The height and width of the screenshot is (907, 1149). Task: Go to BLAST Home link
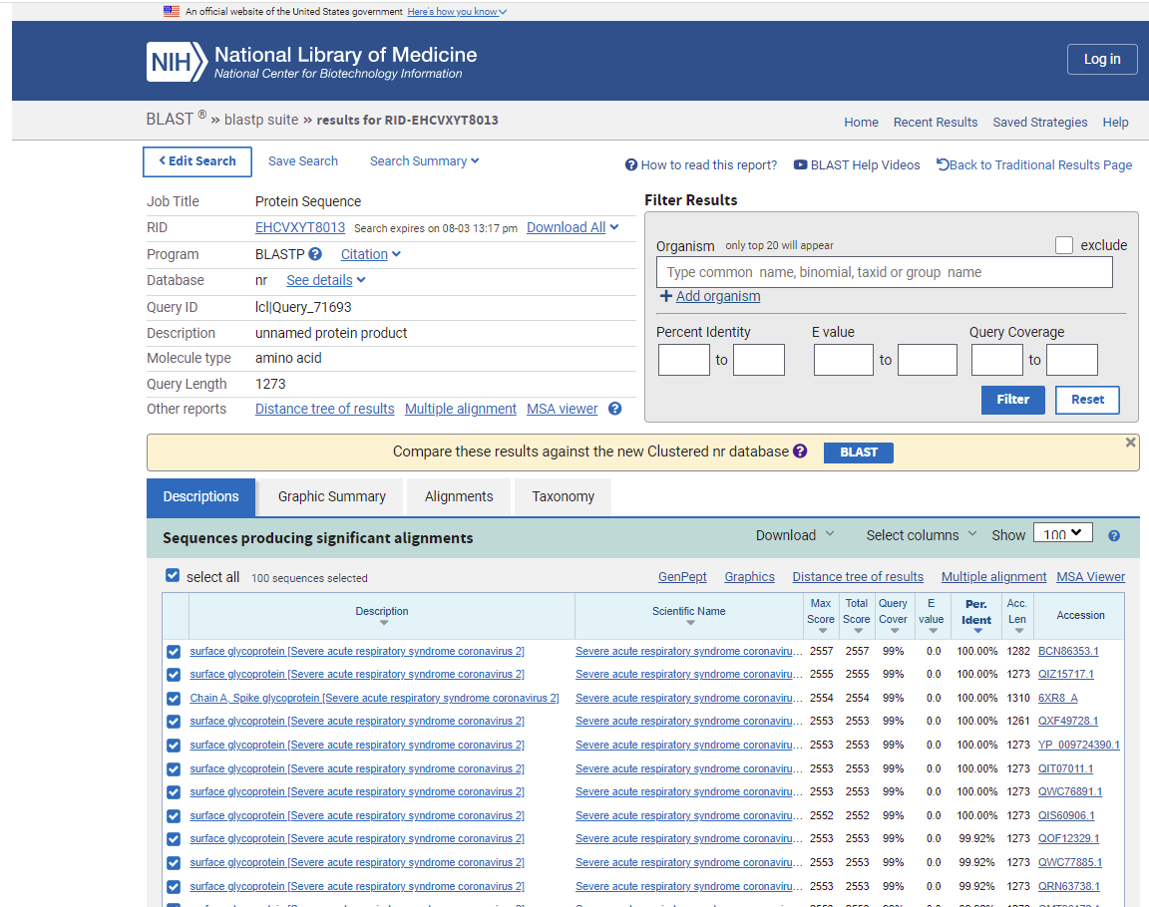(861, 123)
